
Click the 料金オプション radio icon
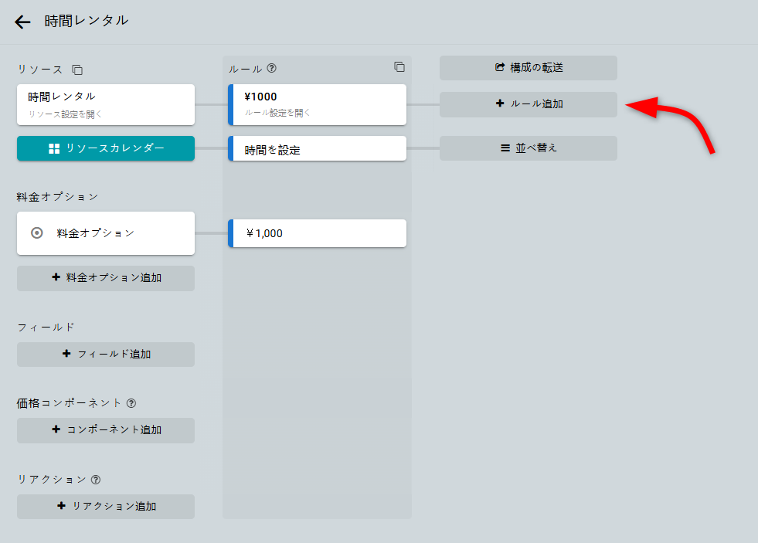coord(36,232)
